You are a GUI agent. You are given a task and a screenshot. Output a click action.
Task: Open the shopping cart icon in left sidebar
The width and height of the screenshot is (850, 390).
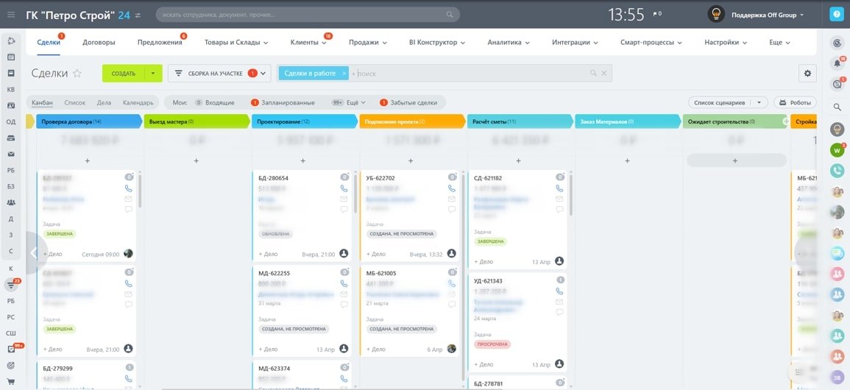point(11,382)
